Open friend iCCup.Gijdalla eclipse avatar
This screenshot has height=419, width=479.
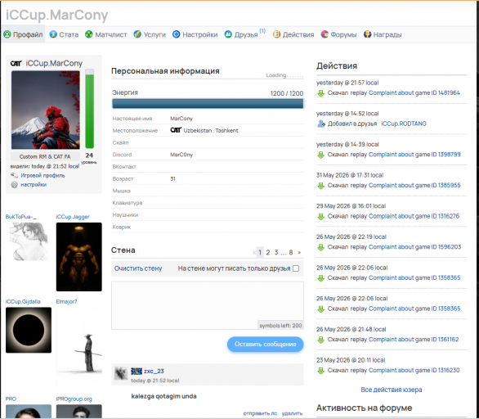pyautogui.click(x=29, y=330)
